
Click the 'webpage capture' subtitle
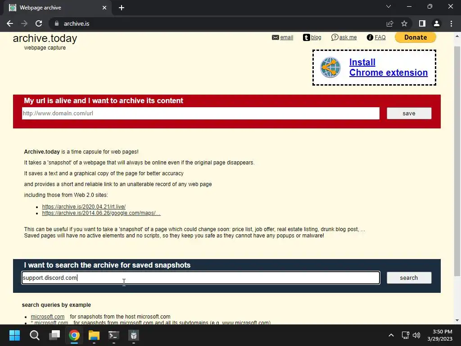coord(45,48)
